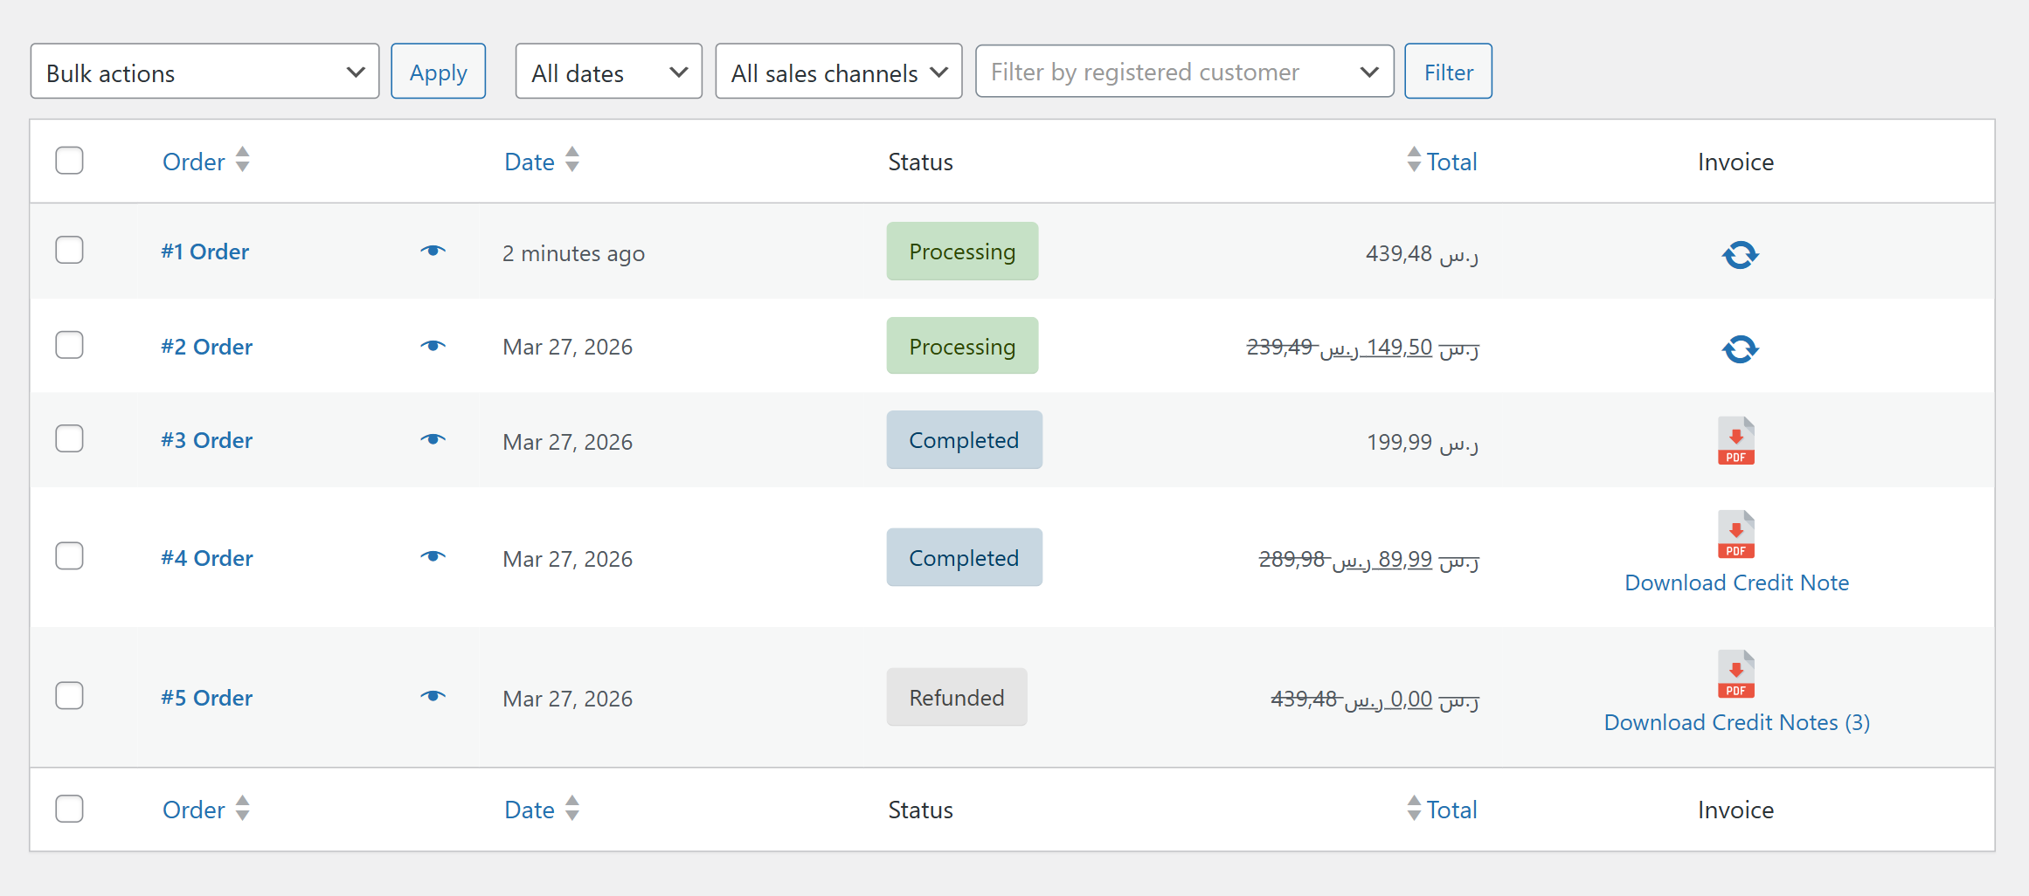Preview order #3 using the eye icon

(x=433, y=439)
